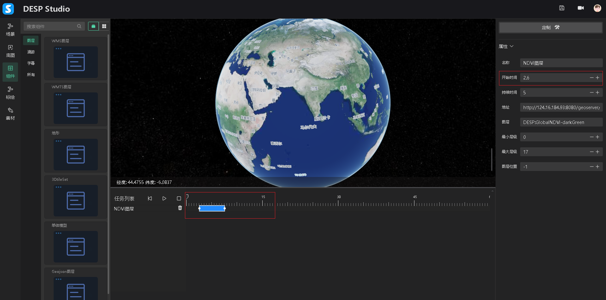The height and width of the screenshot is (300, 606).
Task: Click the save icon in header
Action: [x=561, y=8]
